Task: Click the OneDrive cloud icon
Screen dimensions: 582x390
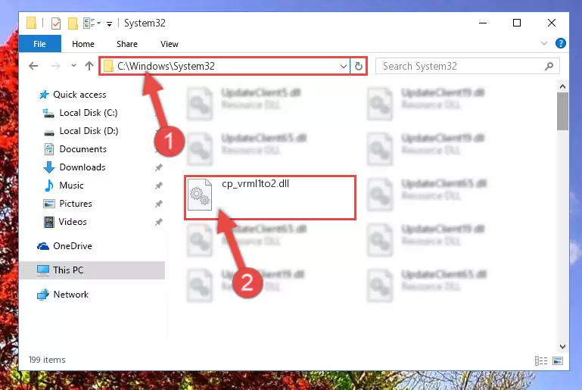Action: pyautogui.click(x=43, y=246)
